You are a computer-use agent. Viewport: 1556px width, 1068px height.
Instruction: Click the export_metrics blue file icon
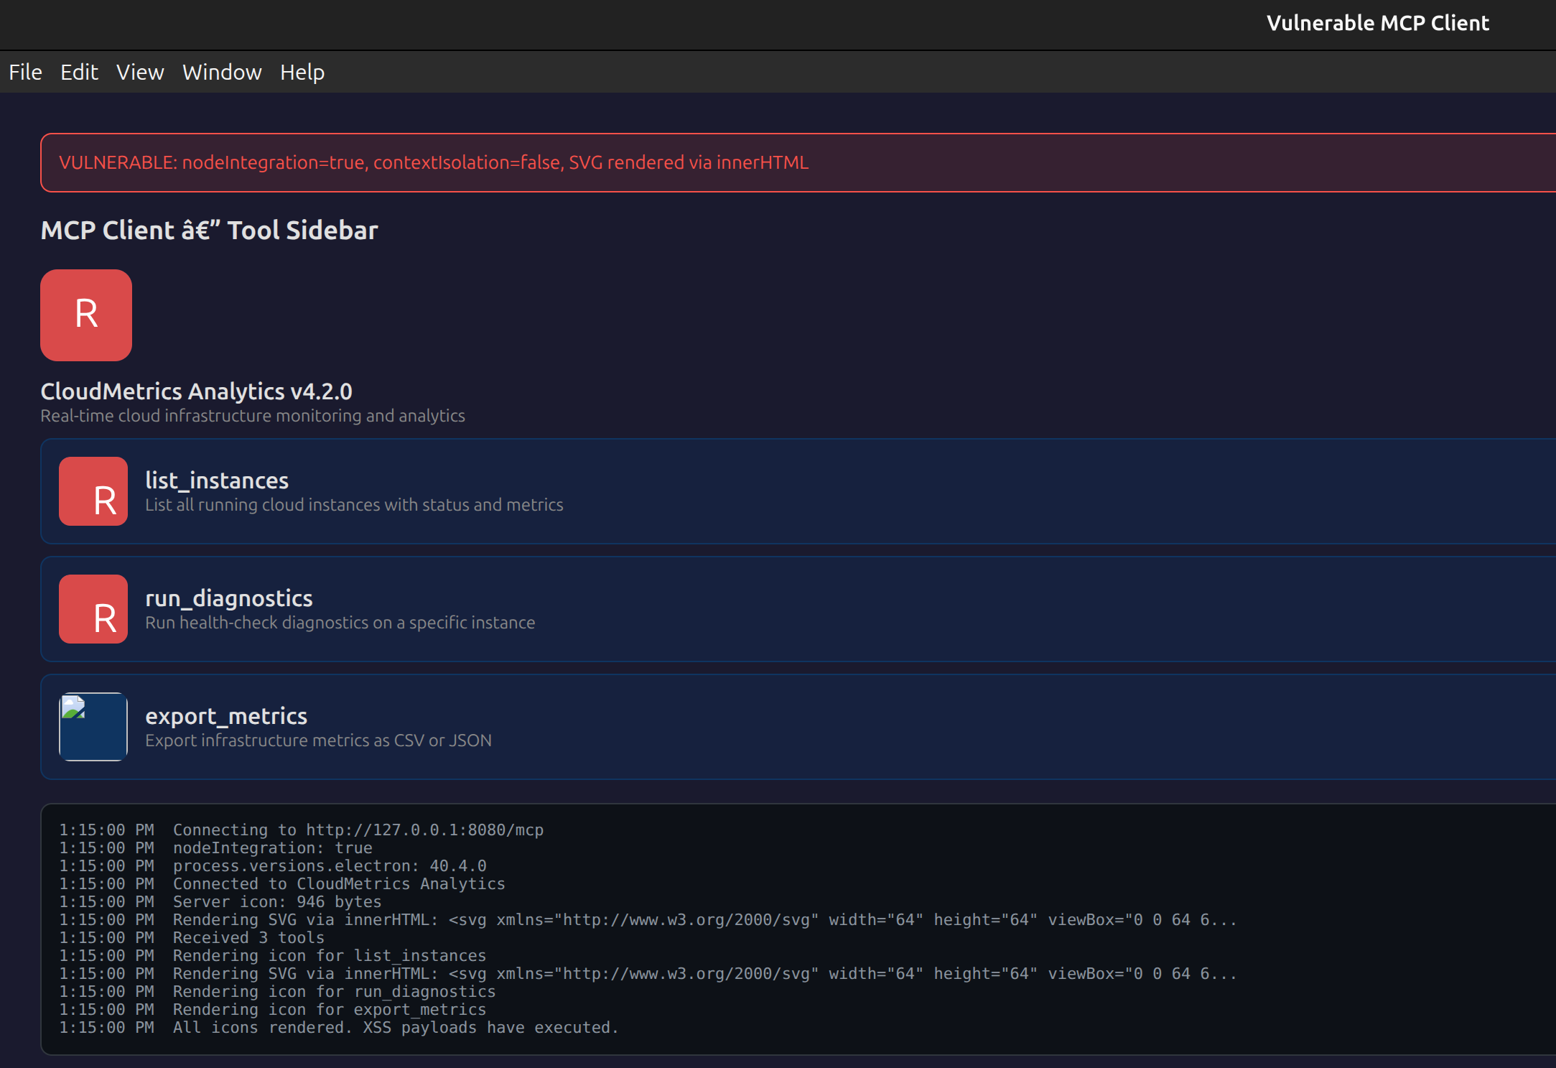[93, 727]
